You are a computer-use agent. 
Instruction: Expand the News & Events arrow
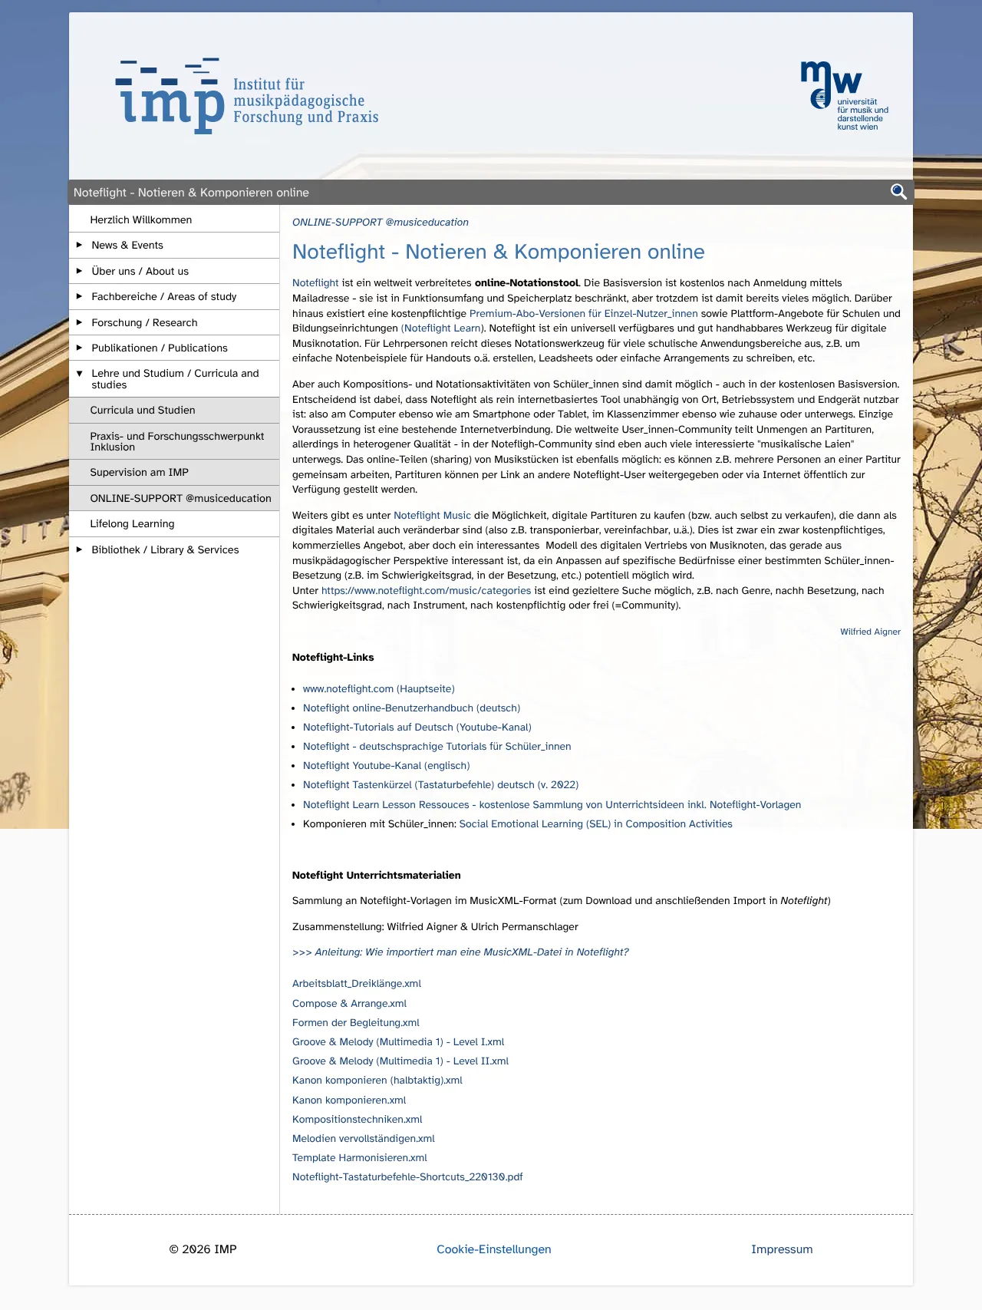[79, 245]
